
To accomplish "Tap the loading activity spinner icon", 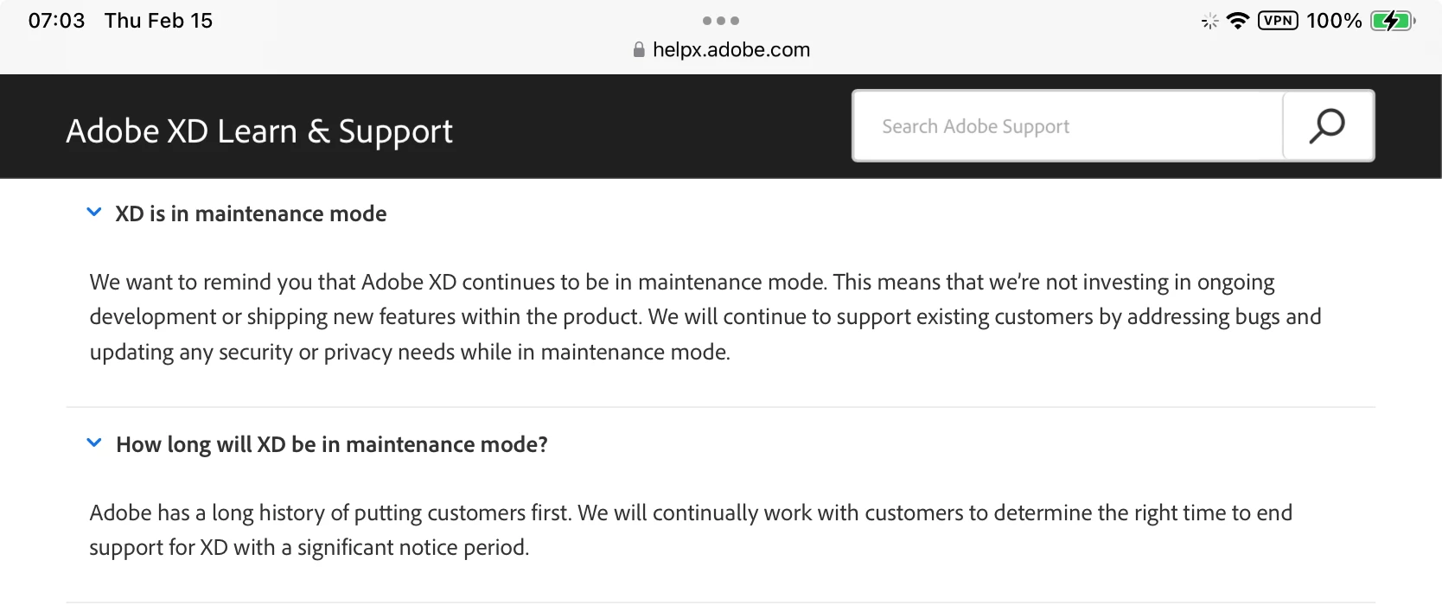I will (x=1209, y=21).
